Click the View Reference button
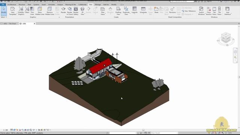240x135 pixels. 189,11
